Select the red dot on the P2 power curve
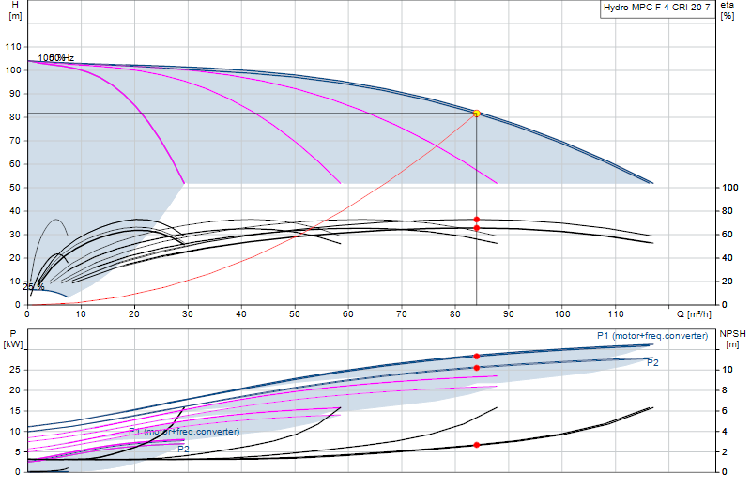751x488 pixels. [477, 368]
